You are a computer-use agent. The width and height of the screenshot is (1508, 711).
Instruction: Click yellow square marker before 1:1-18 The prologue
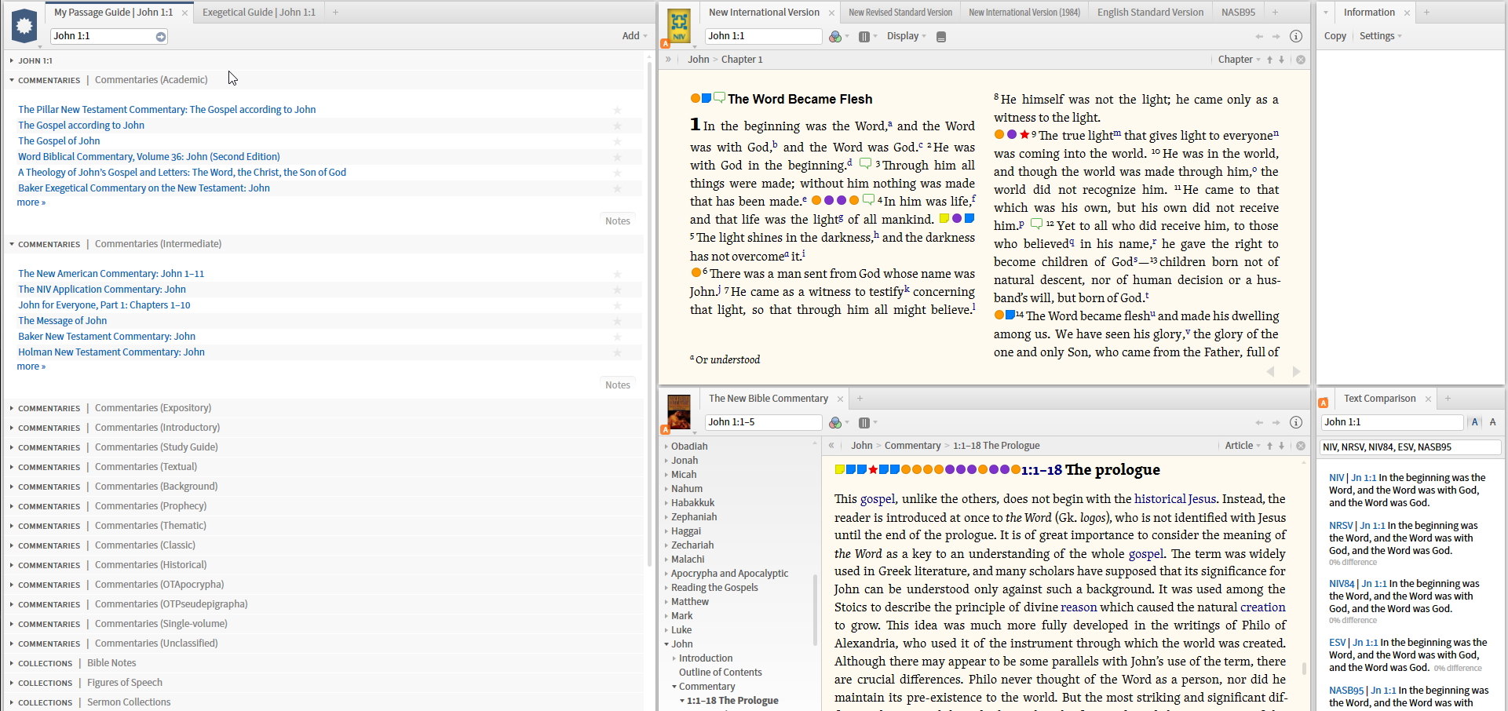point(839,469)
